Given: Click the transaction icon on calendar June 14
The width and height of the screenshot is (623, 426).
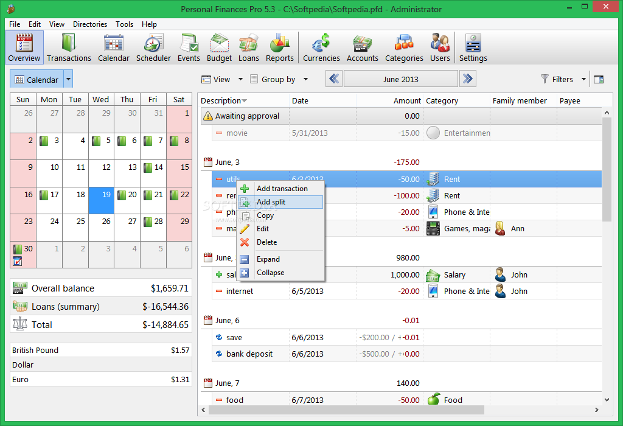Looking at the screenshot, I should click(x=148, y=168).
